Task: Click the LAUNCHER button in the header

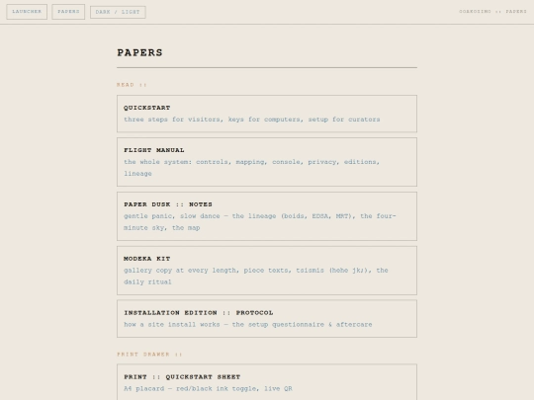Action: coord(27,12)
